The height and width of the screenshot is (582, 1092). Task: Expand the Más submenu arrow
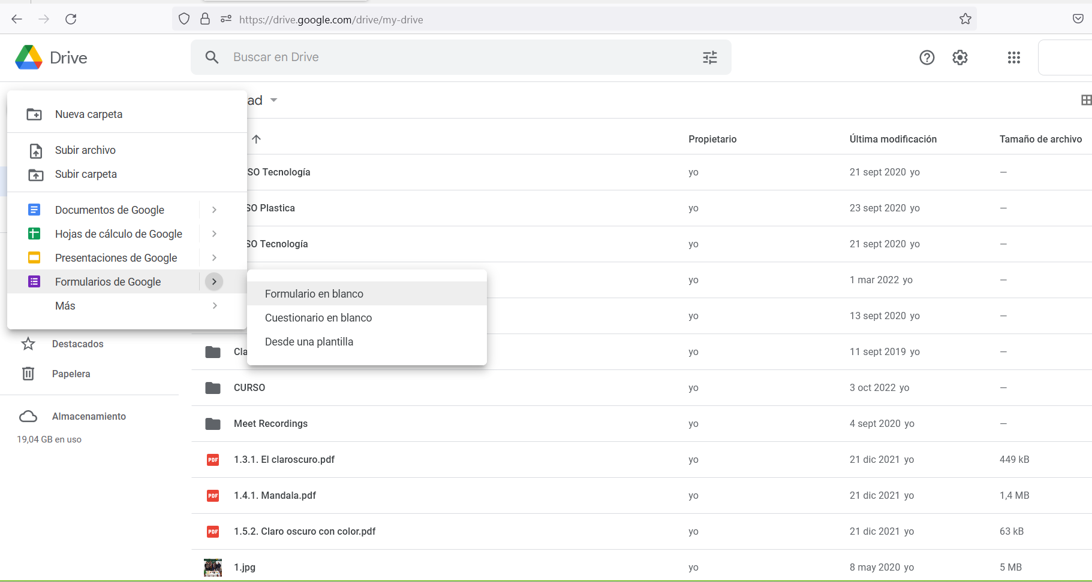click(214, 305)
